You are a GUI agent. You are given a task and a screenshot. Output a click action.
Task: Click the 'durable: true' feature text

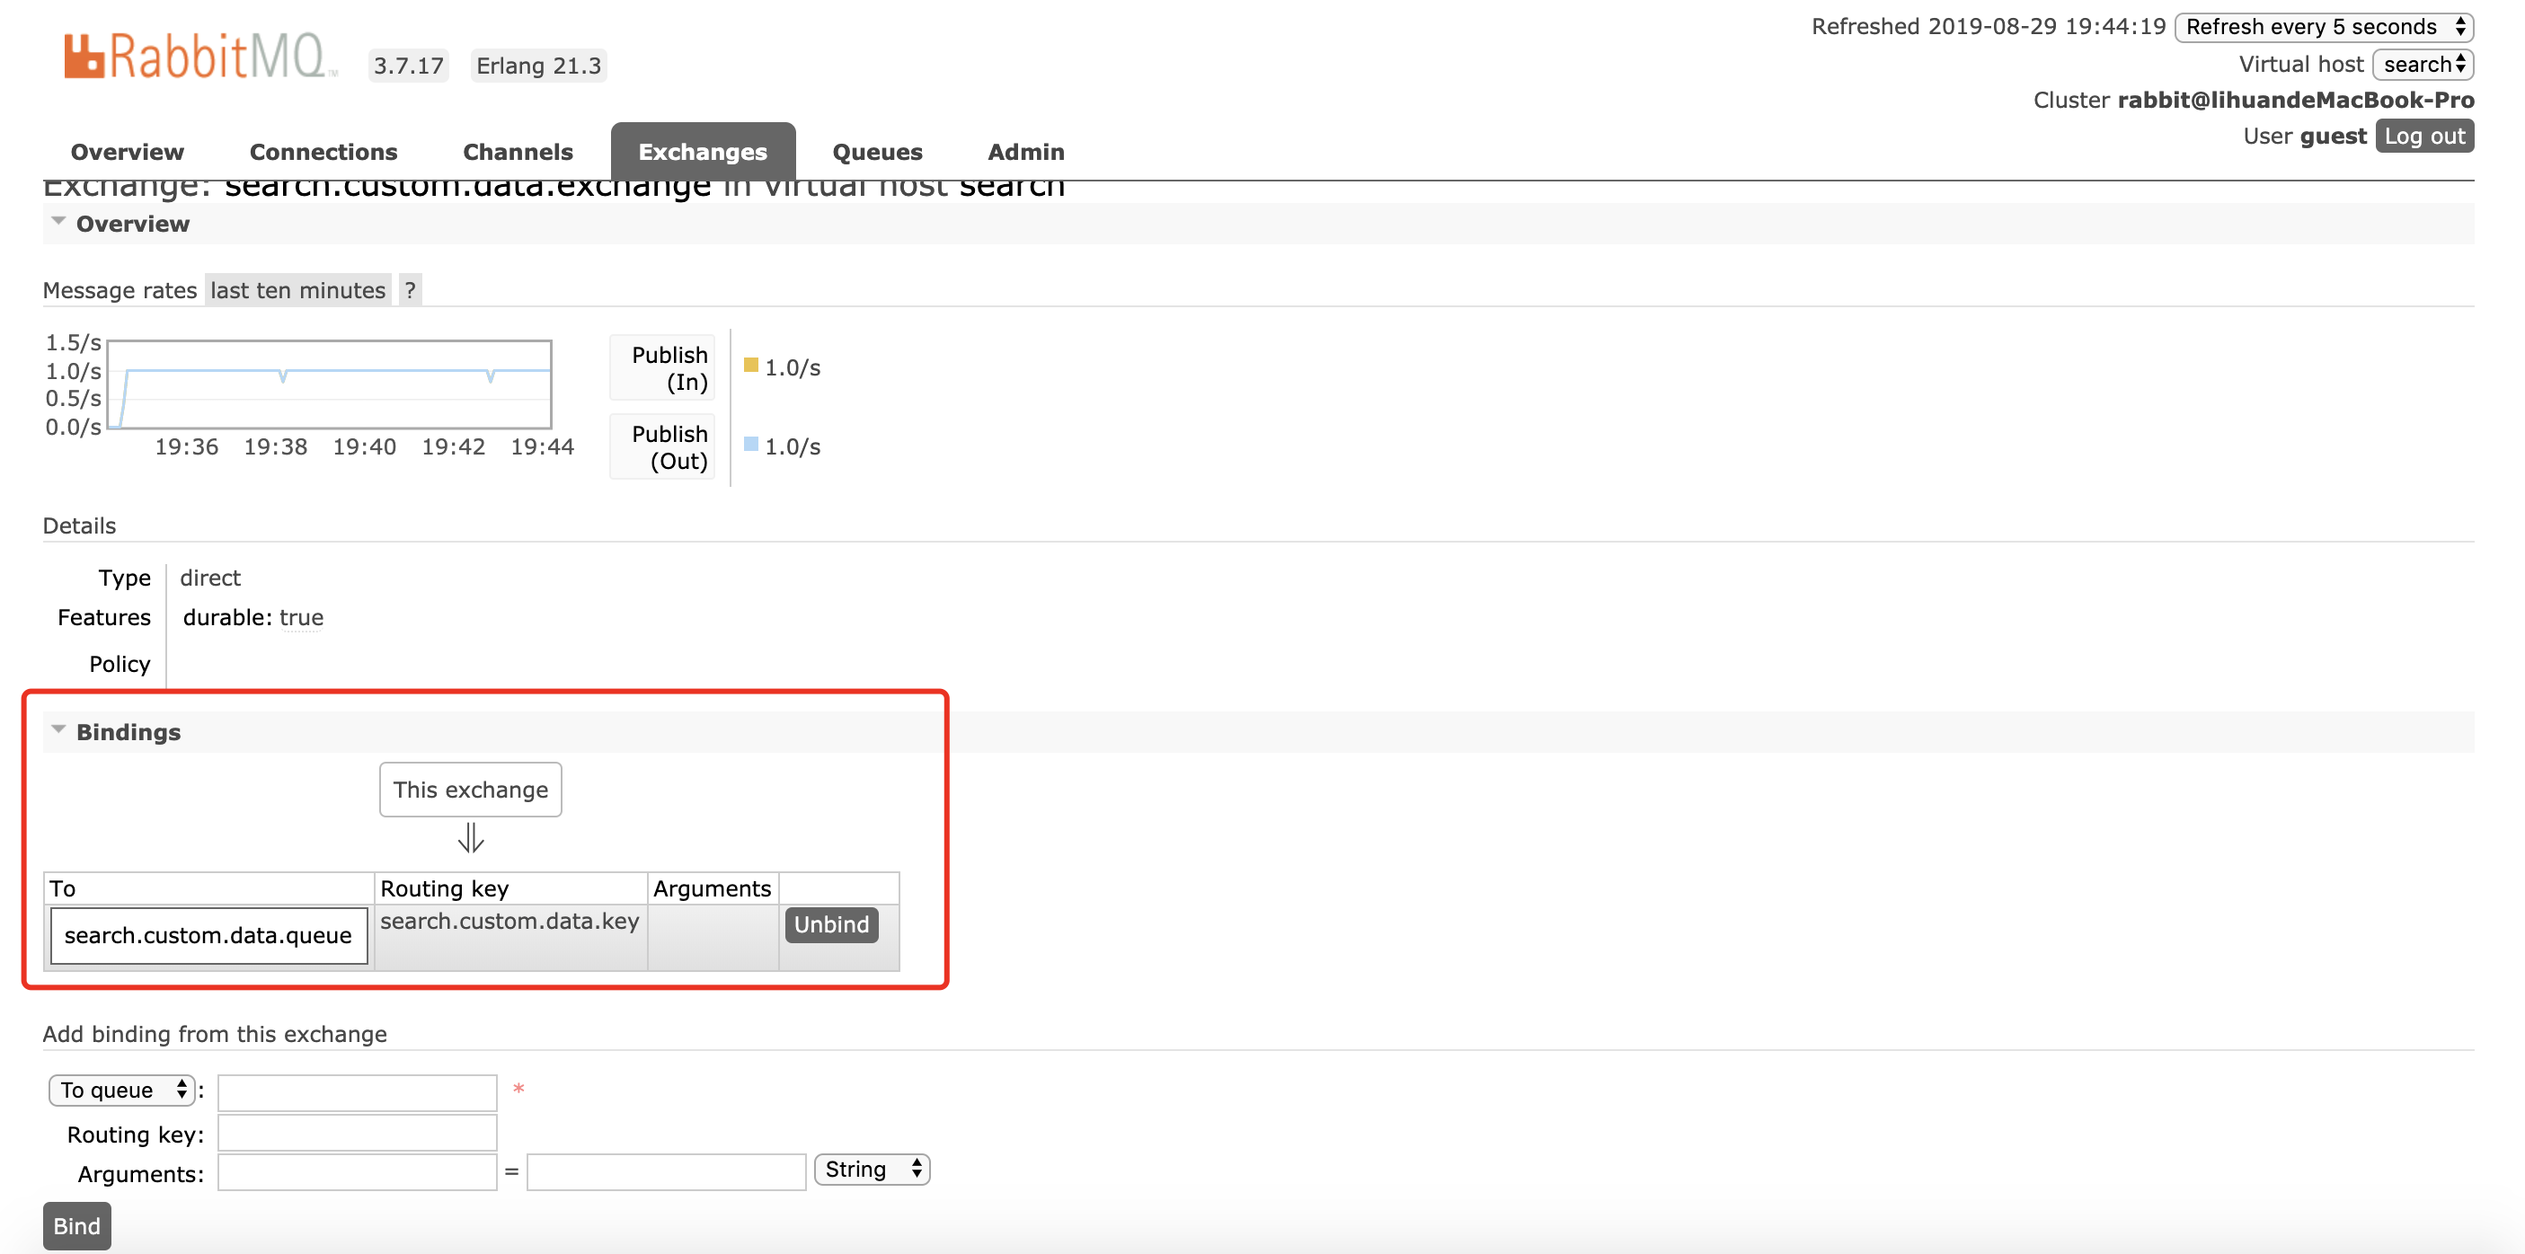[x=252, y=617]
